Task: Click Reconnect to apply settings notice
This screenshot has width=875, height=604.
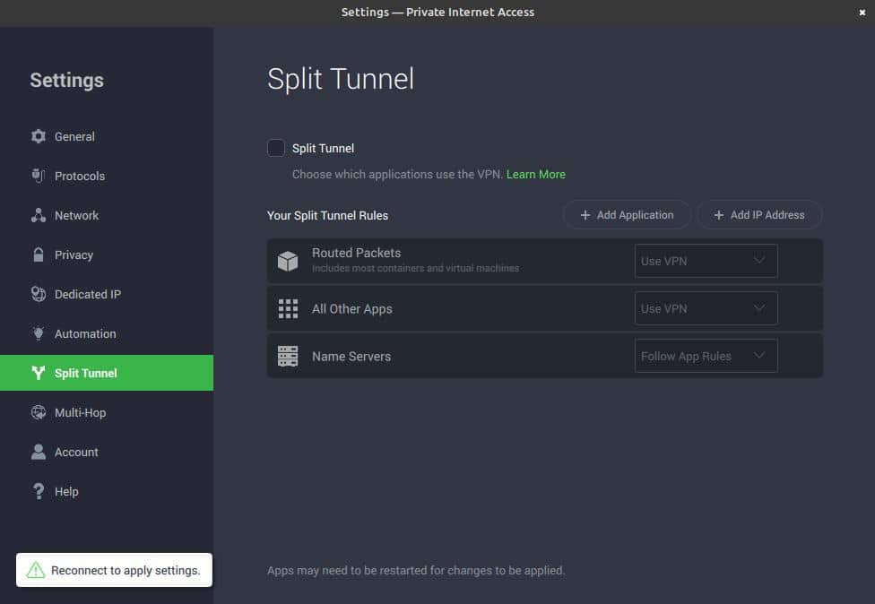Action: (x=114, y=570)
